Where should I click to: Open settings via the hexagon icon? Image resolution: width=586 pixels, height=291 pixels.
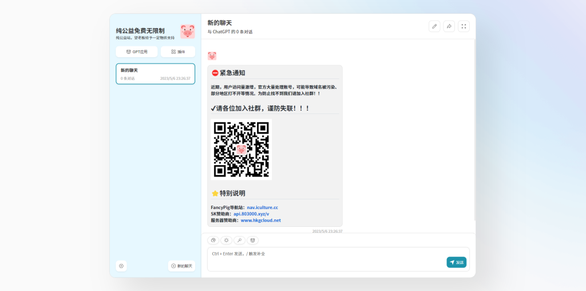tap(121, 266)
